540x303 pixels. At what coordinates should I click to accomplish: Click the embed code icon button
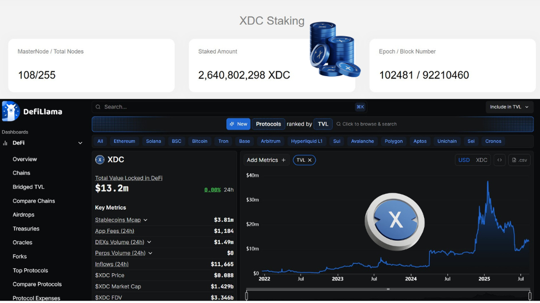(500, 160)
